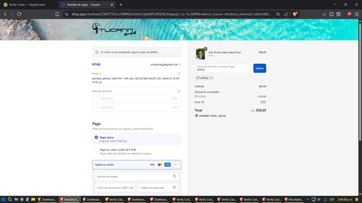Click the Envío info help icon
362x203 pixels.
(x=203, y=102)
